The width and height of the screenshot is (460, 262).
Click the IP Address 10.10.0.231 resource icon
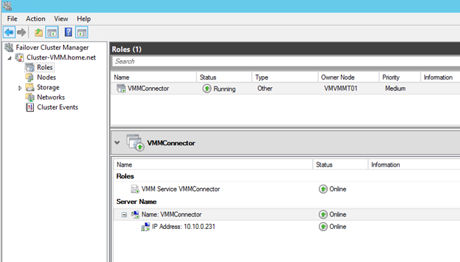[x=145, y=227]
